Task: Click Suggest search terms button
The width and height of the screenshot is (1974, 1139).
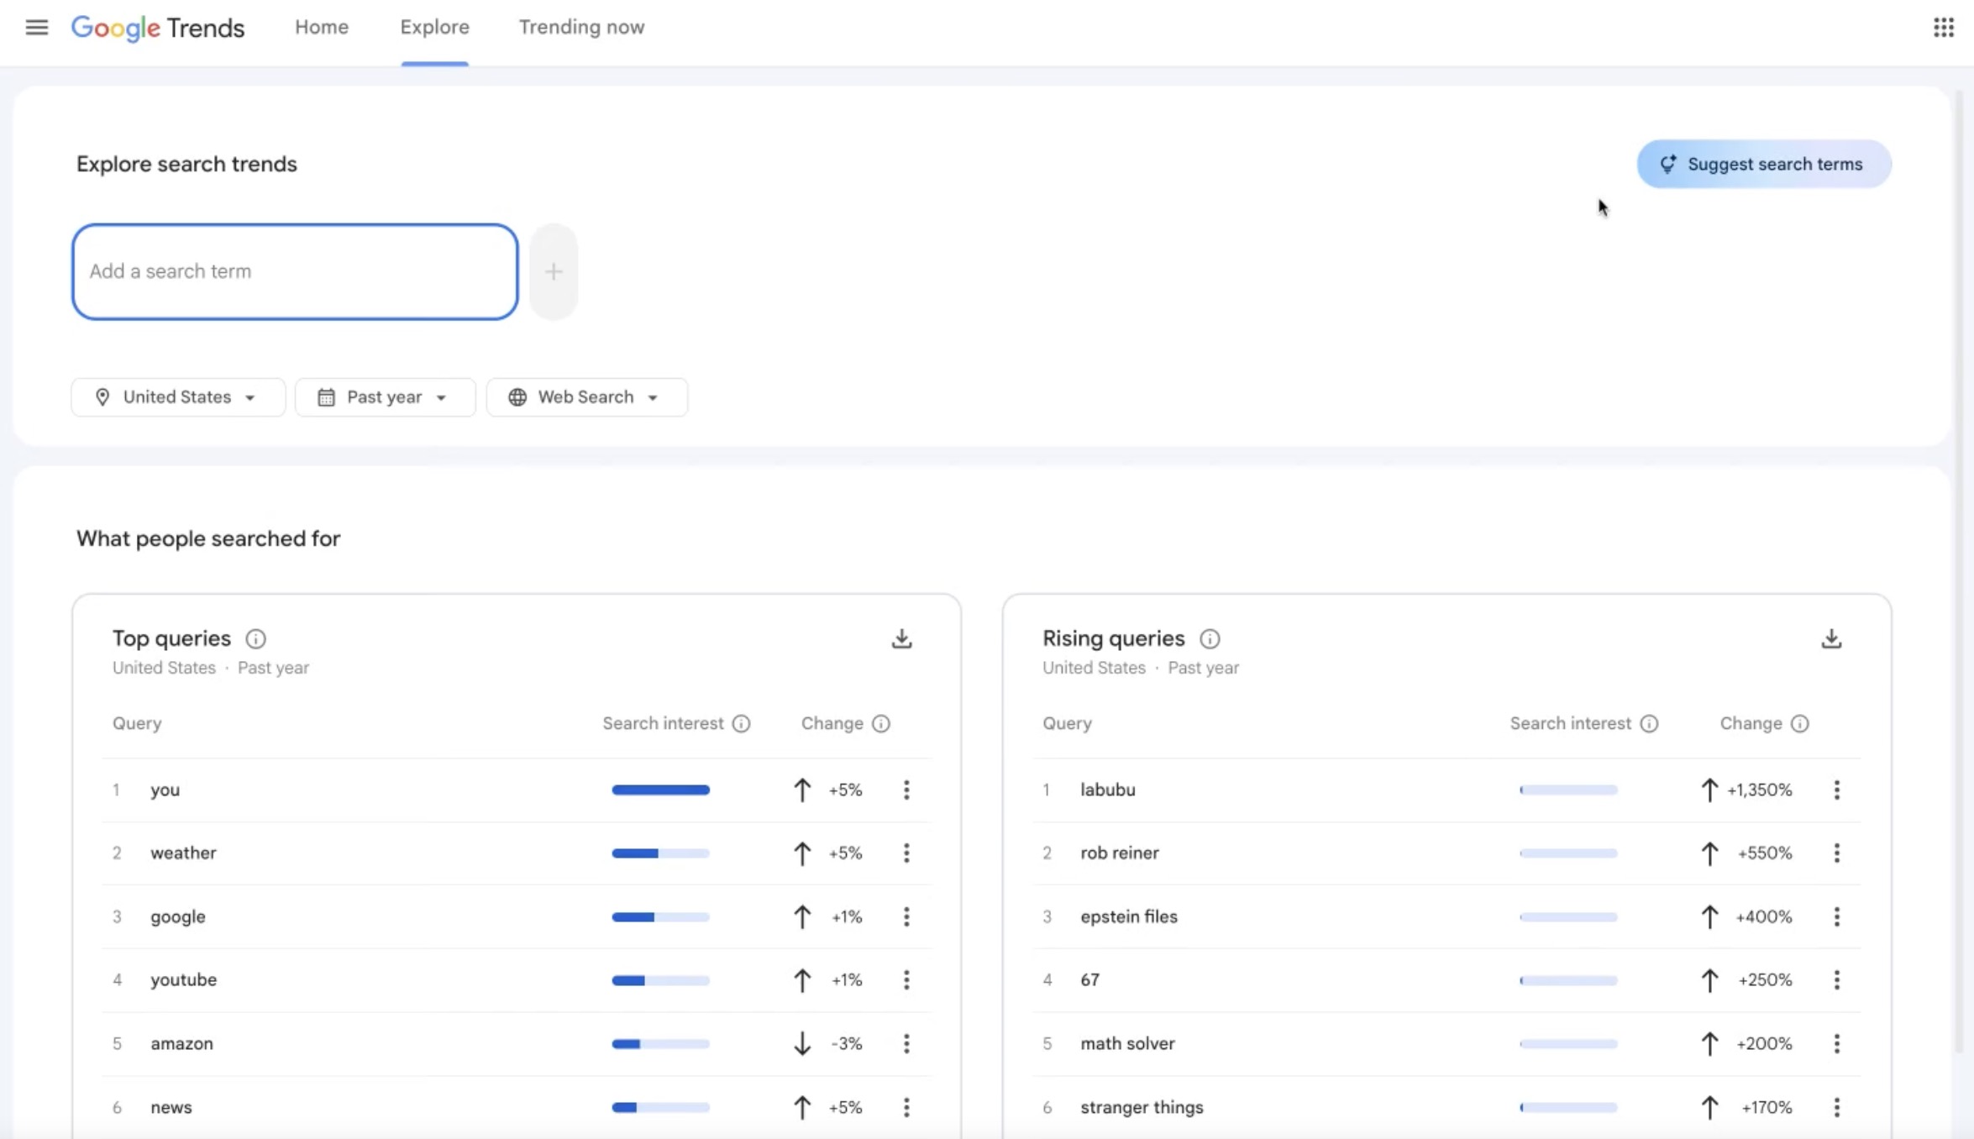Action: 1763,165
